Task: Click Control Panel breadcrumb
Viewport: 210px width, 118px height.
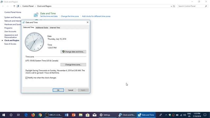Action: [28, 6]
